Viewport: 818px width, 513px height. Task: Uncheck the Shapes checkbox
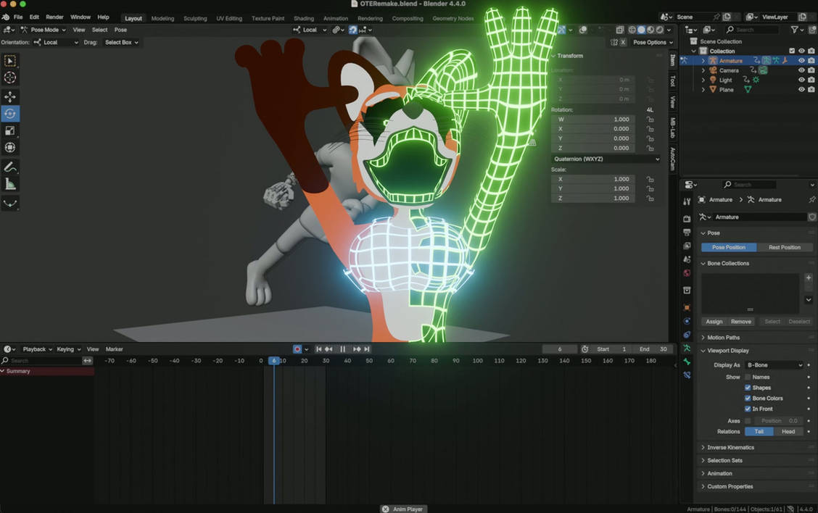point(748,388)
